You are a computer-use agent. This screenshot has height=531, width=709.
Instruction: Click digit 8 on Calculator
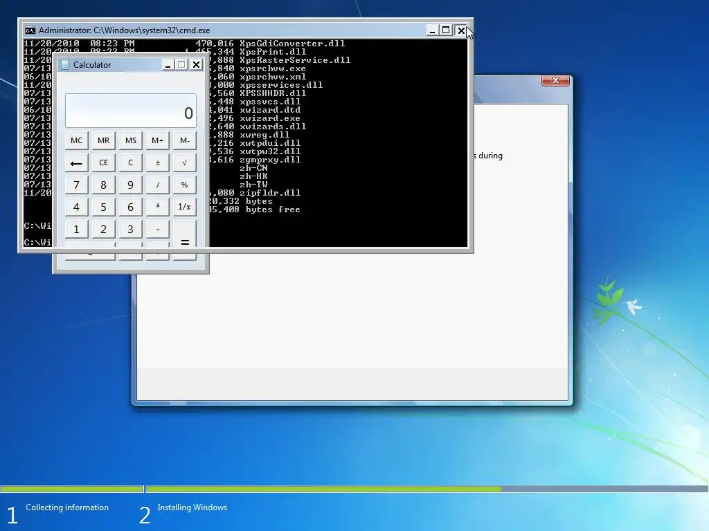[x=104, y=185]
